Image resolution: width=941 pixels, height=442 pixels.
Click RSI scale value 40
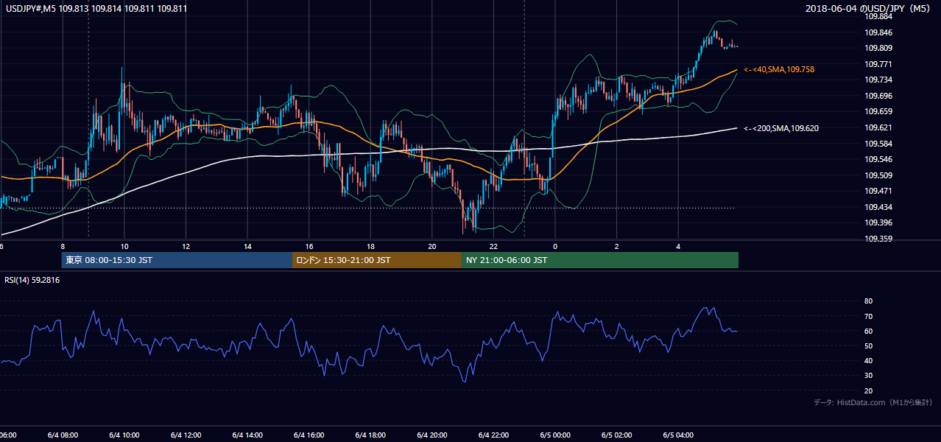click(x=868, y=360)
